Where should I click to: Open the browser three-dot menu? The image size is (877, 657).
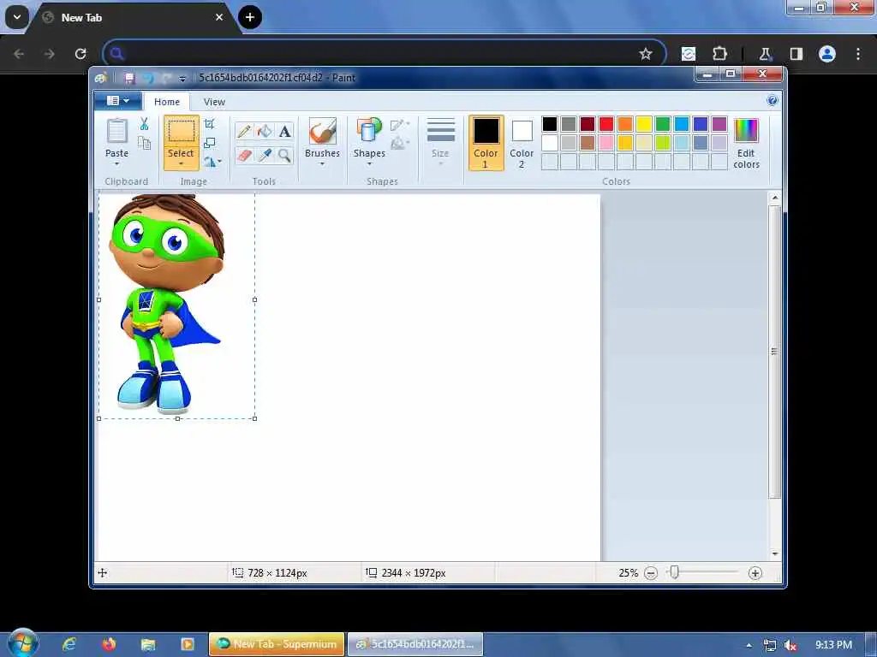click(x=858, y=54)
